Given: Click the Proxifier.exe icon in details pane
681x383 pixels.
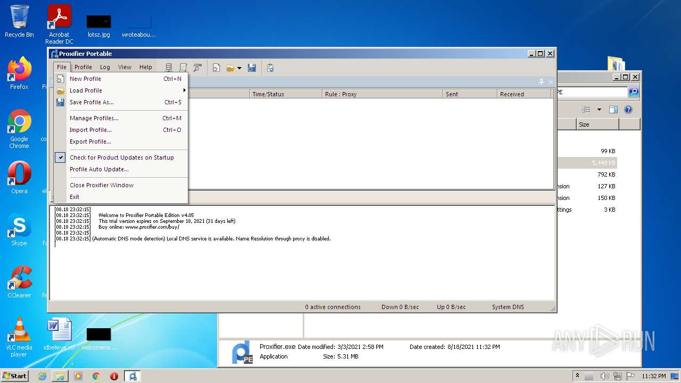Looking at the screenshot, I should click(x=242, y=353).
